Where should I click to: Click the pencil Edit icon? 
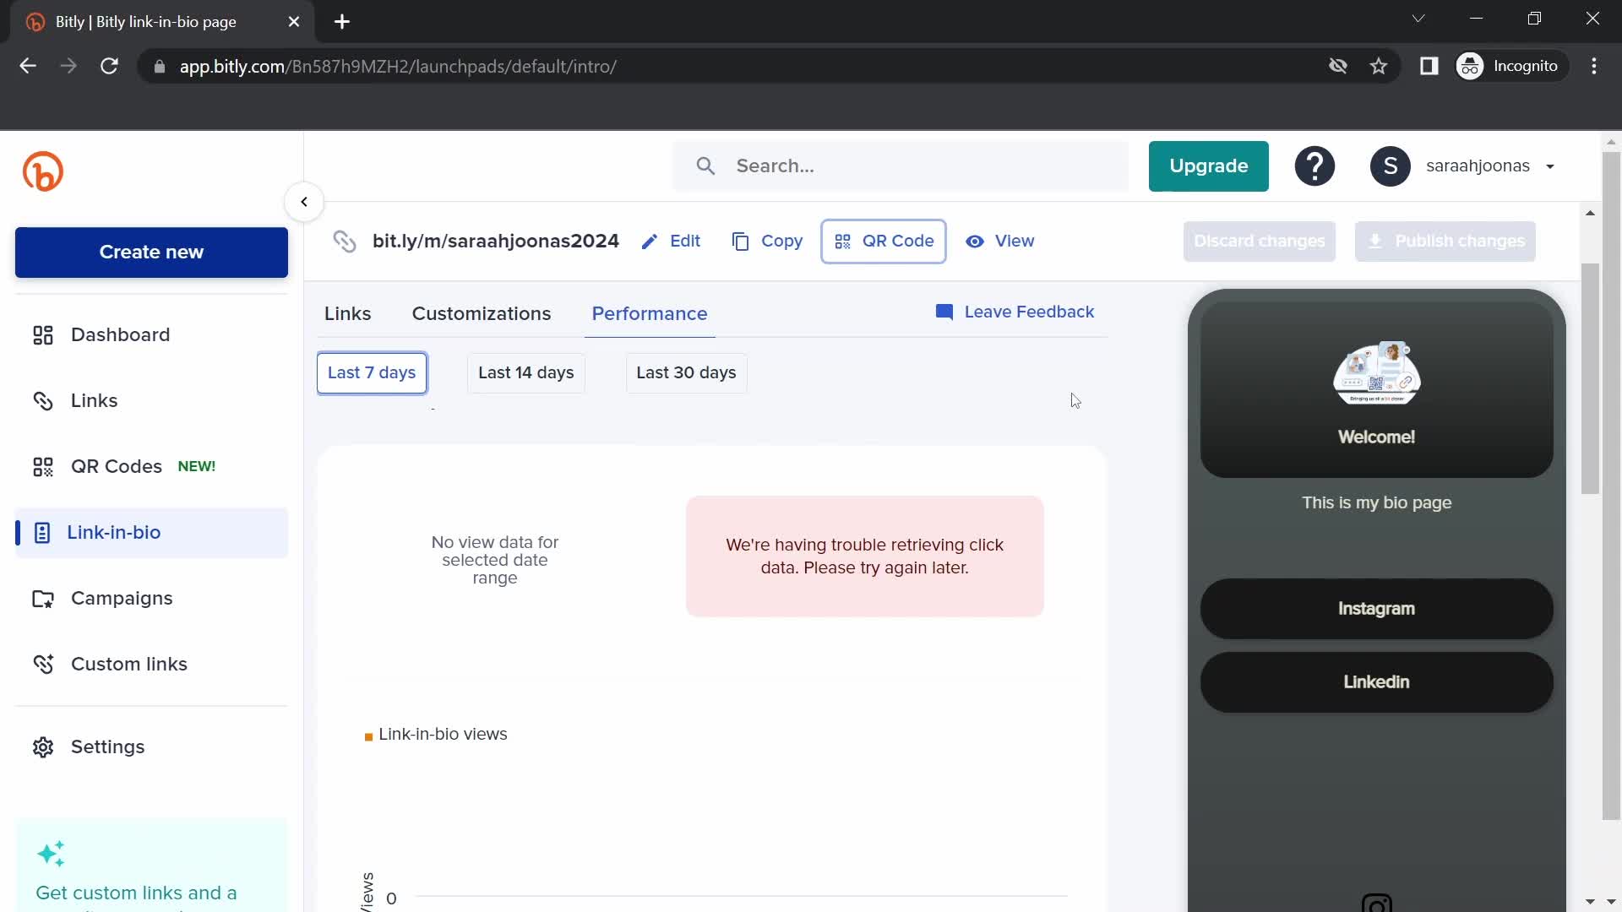(x=650, y=241)
